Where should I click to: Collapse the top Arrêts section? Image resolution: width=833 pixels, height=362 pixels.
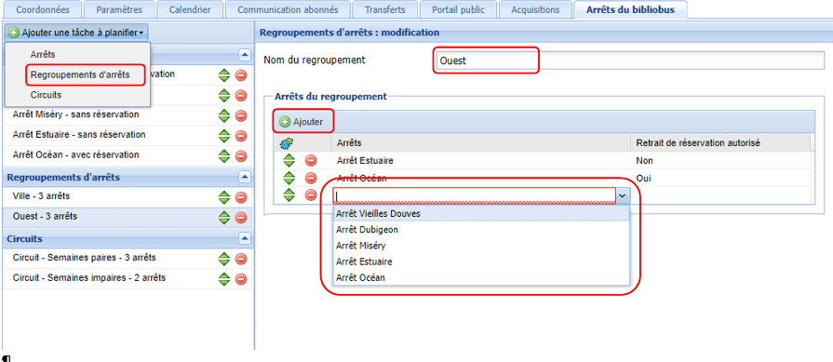click(x=245, y=54)
